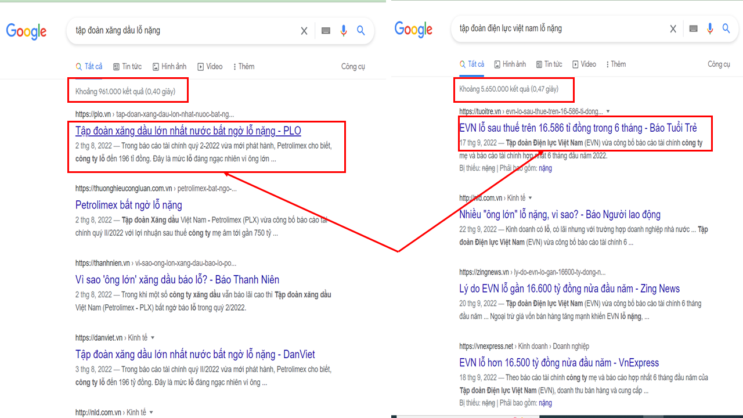Start voice search in the xăng dầu search box

[x=344, y=31]
